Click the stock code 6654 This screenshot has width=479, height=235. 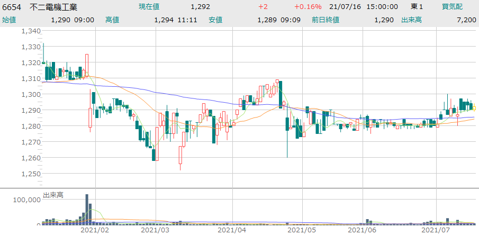(x=12, y=7)
